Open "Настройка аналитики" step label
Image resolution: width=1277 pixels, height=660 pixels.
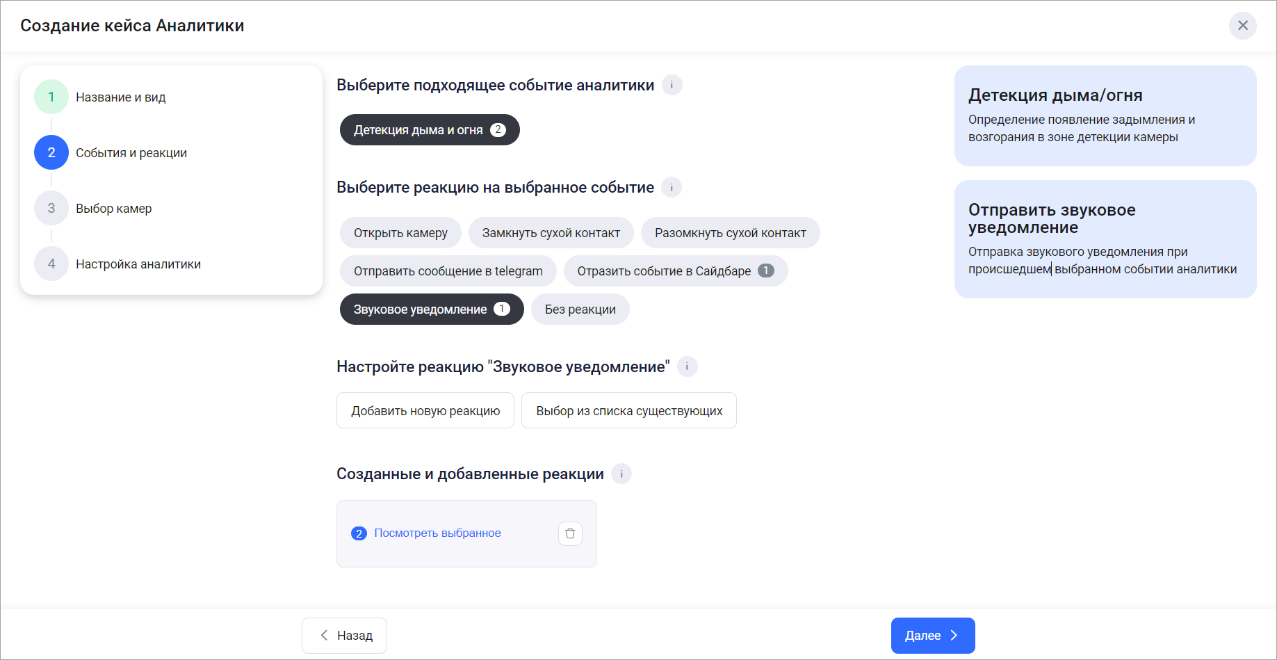pos(138,264)
